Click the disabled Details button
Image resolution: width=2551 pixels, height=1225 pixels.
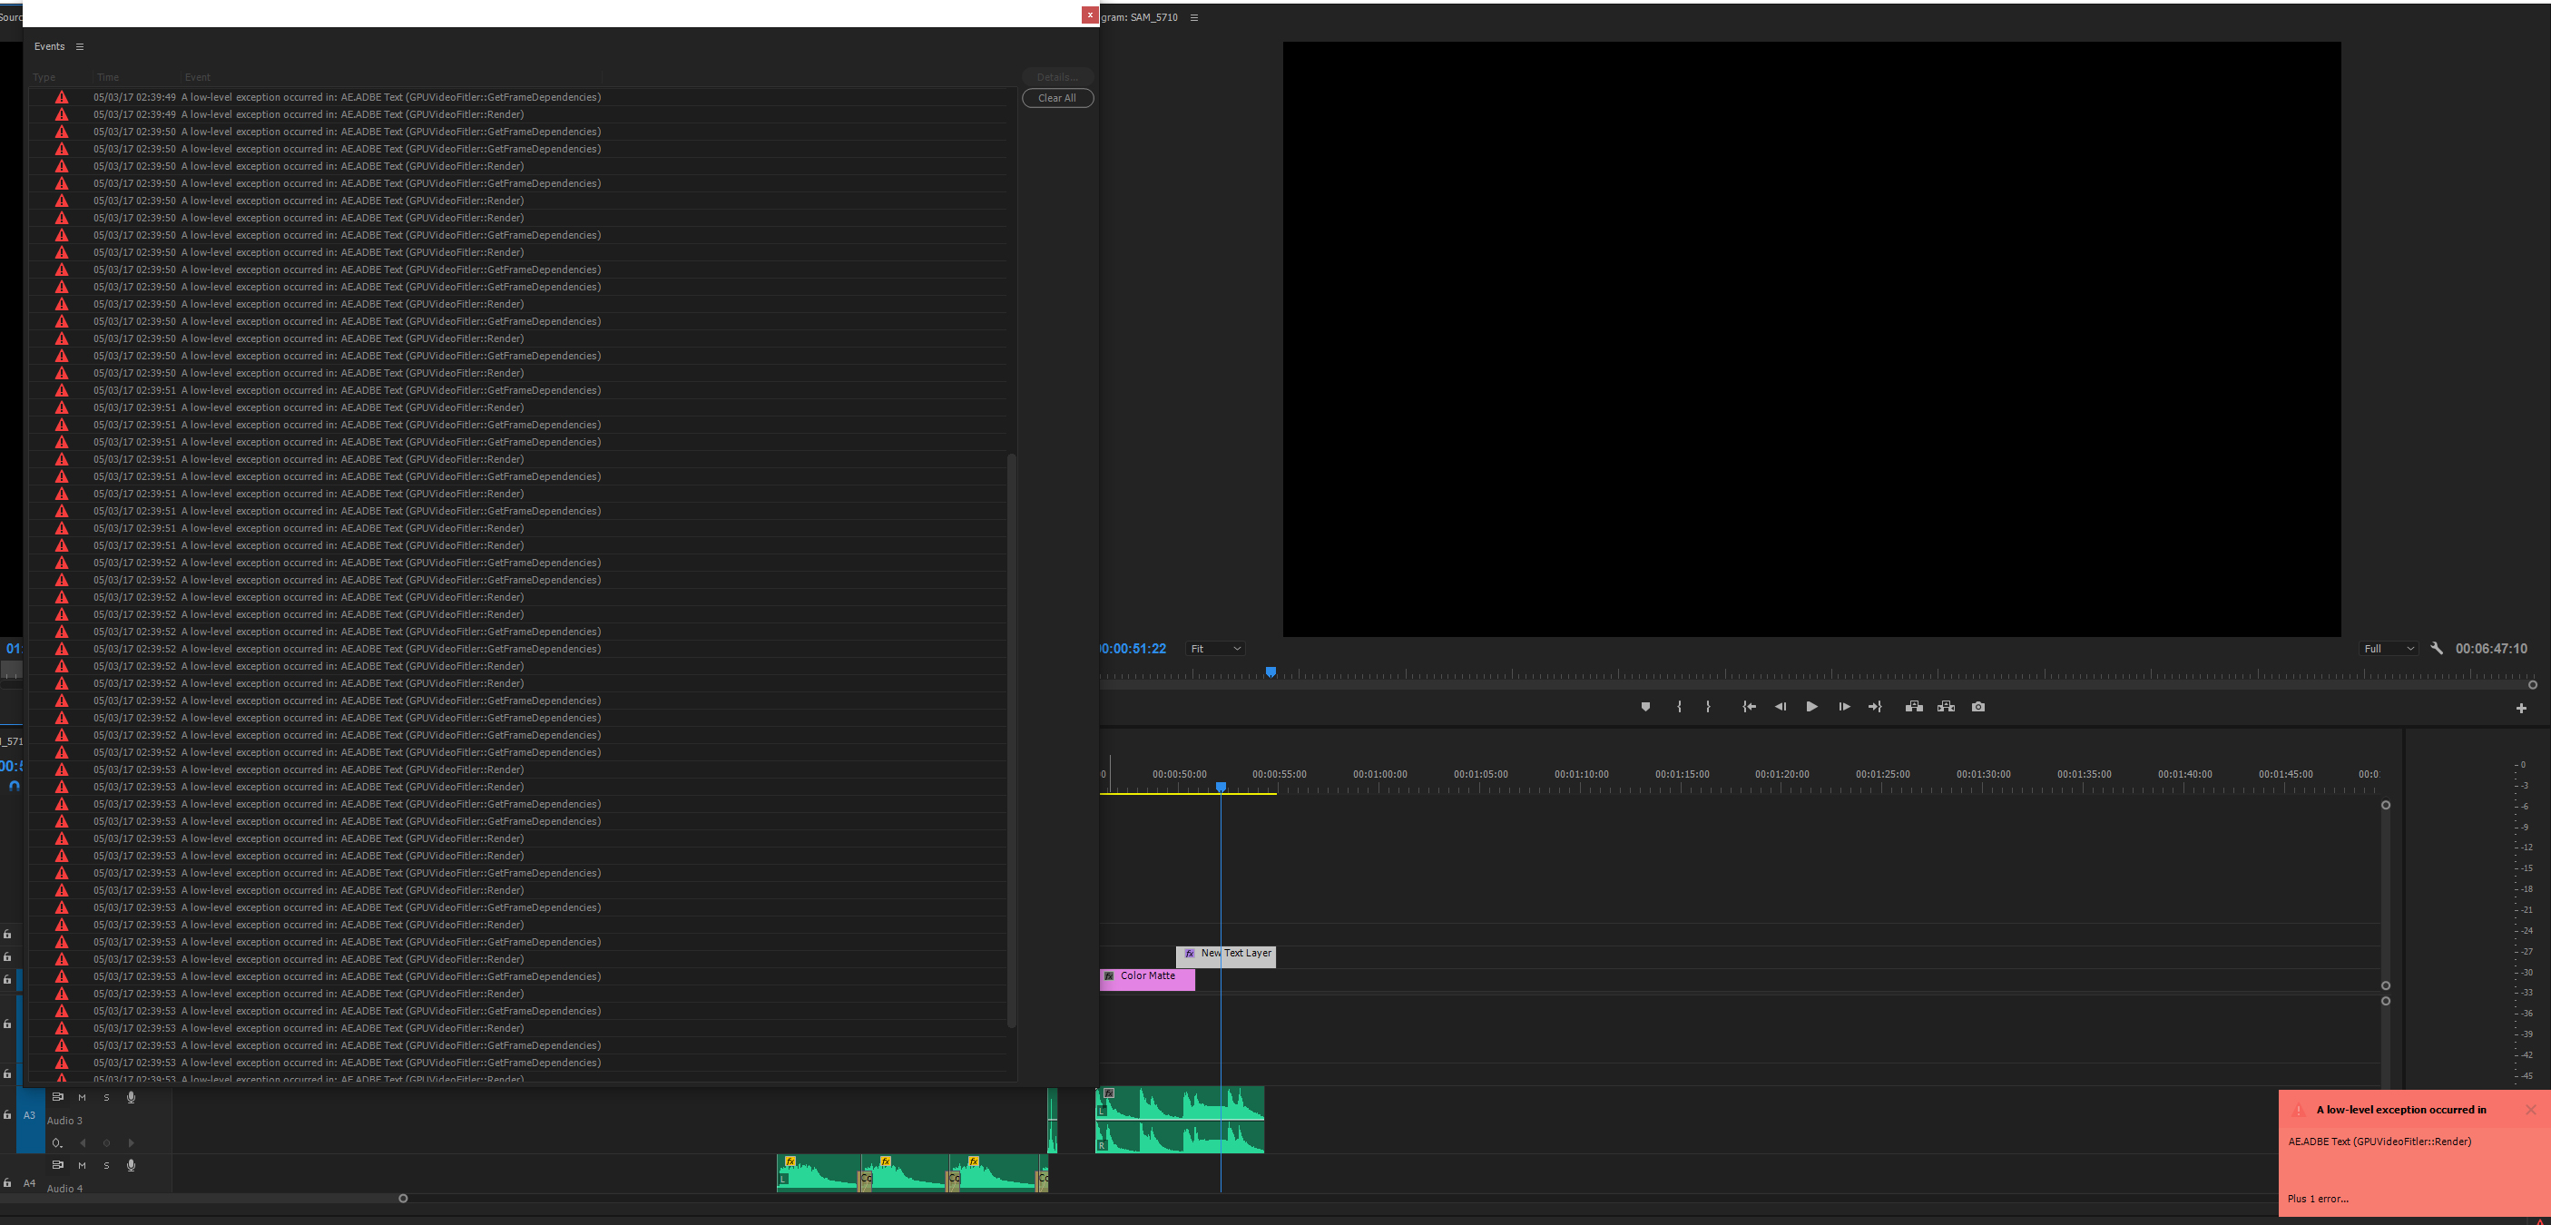pyautogui.click(x=1056, y=77)
